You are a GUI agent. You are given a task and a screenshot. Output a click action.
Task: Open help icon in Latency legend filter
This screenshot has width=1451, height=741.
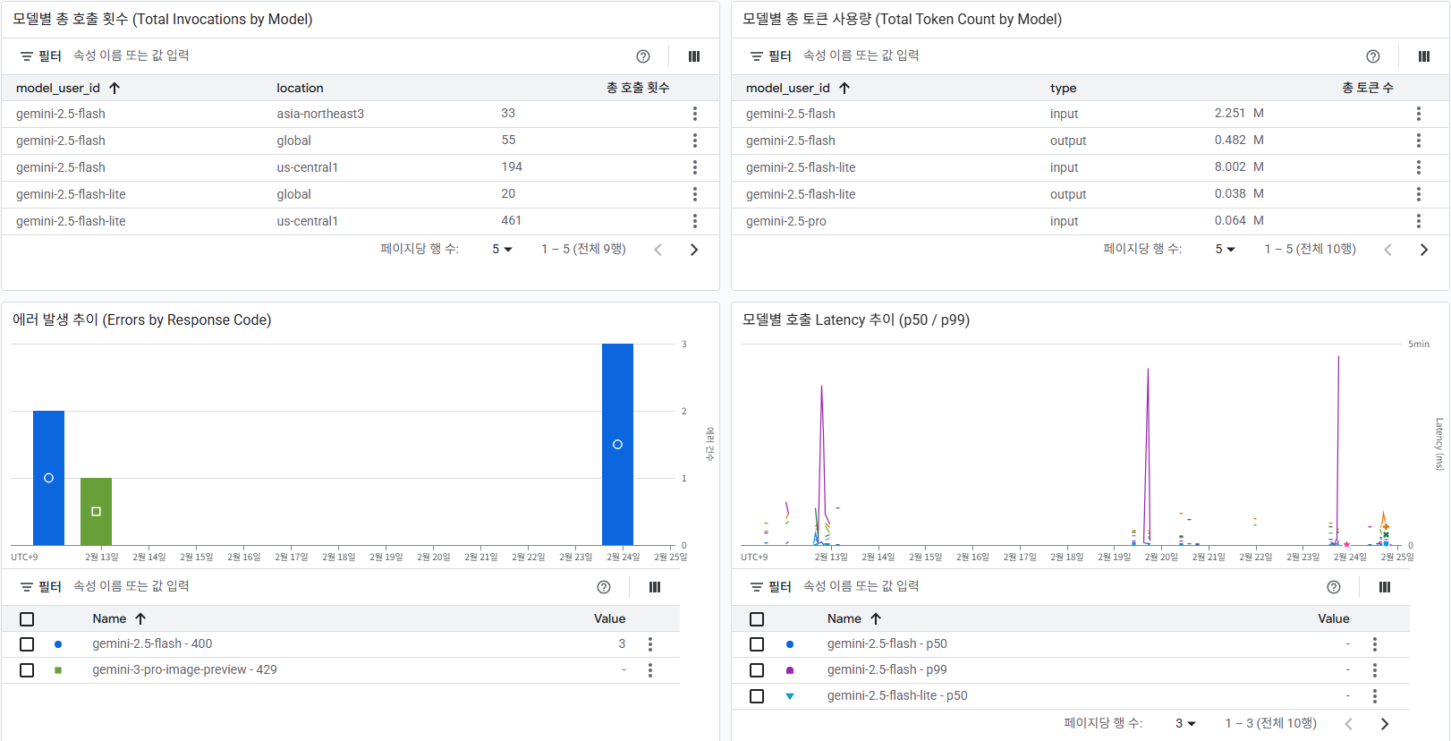coord(1334,587)
